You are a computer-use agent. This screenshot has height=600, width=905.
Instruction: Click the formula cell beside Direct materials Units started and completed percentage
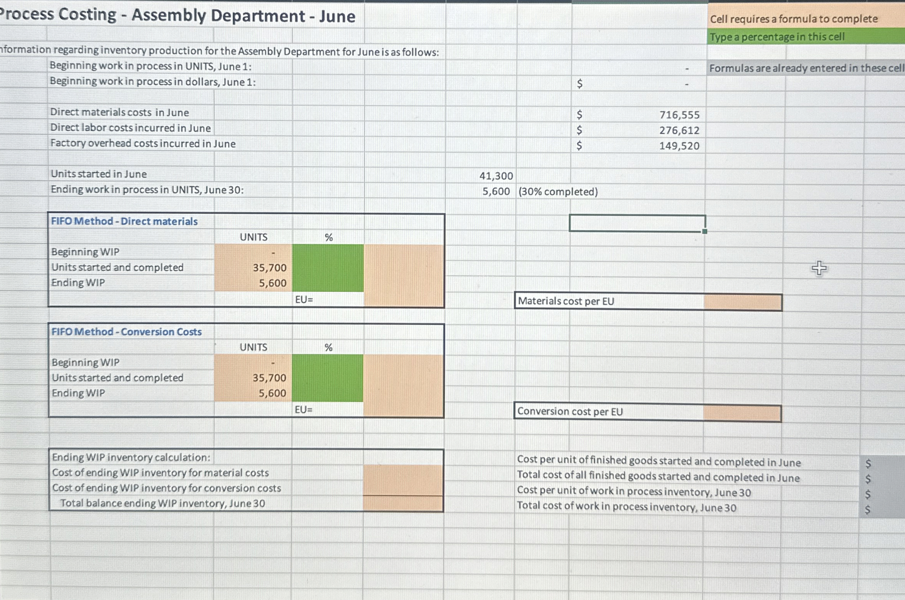click(x=404, y=267)
